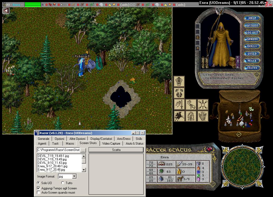Click the heart-and-shield spell icon
This screenshot has height=197, width=273.
point(179,81)
